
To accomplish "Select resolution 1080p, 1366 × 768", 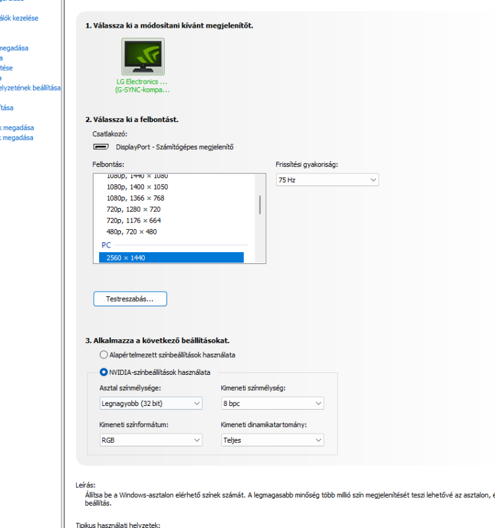I will coord(135,198).
